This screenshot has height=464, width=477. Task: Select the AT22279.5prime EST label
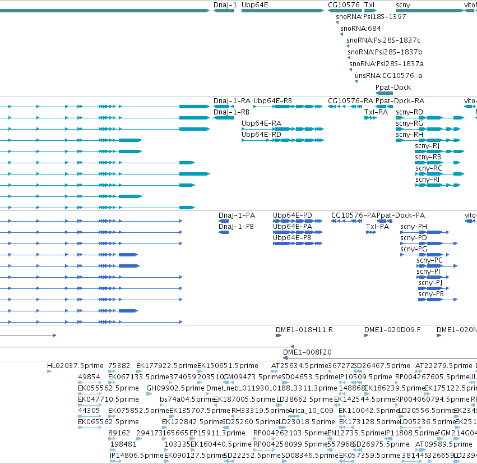coord(443,366)
